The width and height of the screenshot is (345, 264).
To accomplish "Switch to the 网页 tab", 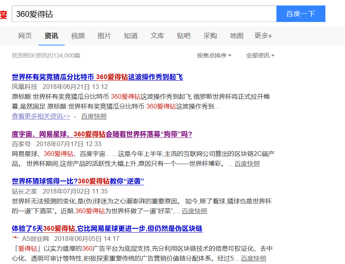I will (x=25, y=36).
